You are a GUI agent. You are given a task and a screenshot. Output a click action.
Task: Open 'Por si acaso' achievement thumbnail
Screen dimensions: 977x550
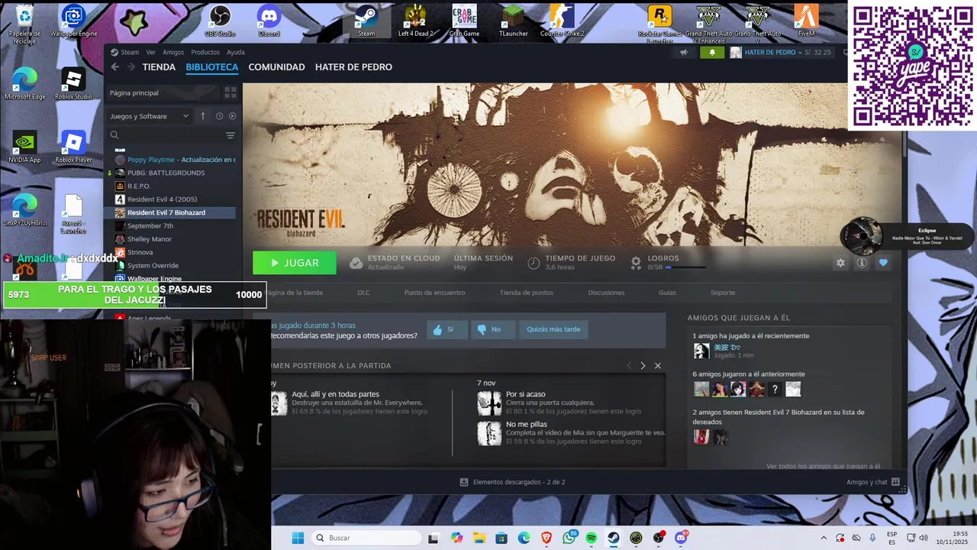489,403
